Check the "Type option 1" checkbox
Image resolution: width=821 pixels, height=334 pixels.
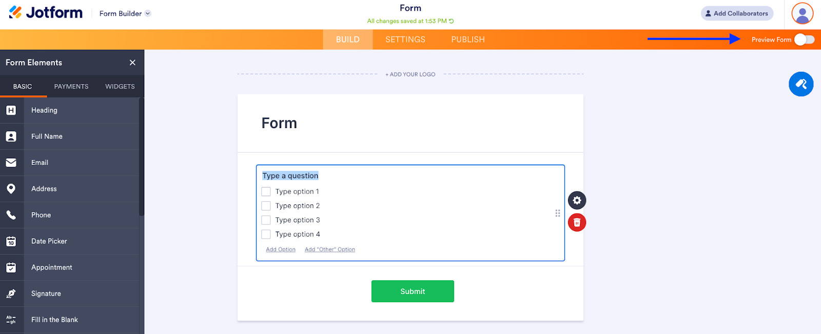[x=266, y=192]
